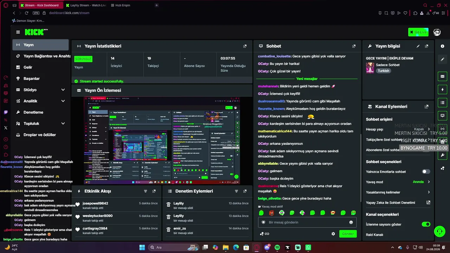
Task: Select Yayın in the sidebar
Action: [x=41, y=45]
